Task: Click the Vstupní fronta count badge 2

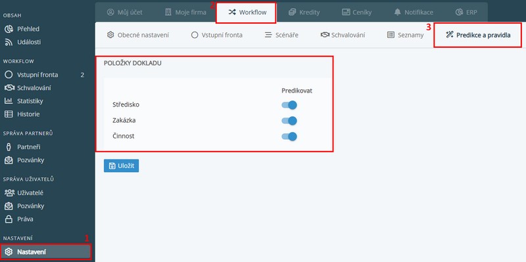Action: (83, 75)
